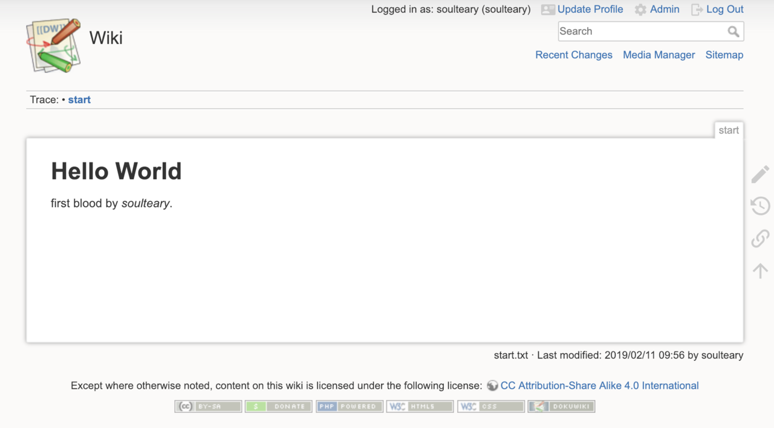Jump back to top arrow icon
The image size is (774, 428).
point(760,270)
